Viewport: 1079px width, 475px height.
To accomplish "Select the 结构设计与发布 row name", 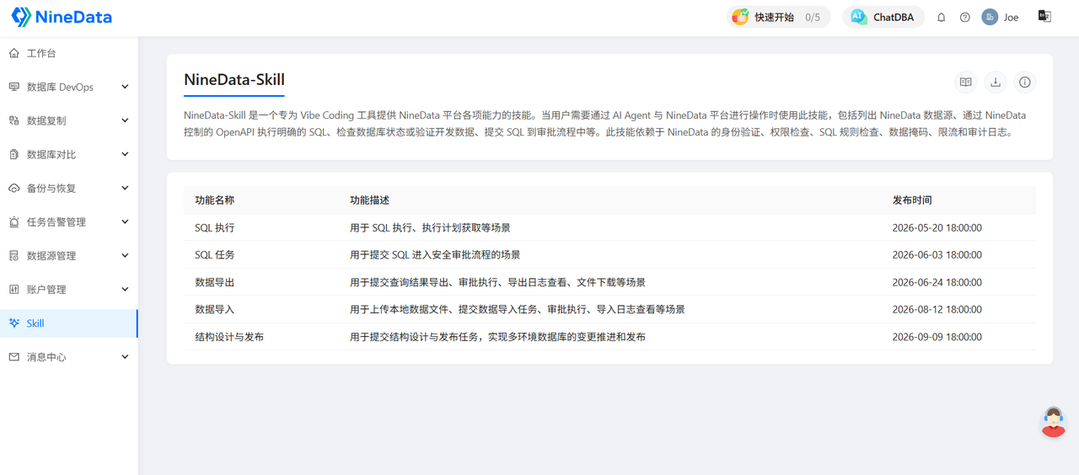I will pyautogui.click(x=229, y=337).
